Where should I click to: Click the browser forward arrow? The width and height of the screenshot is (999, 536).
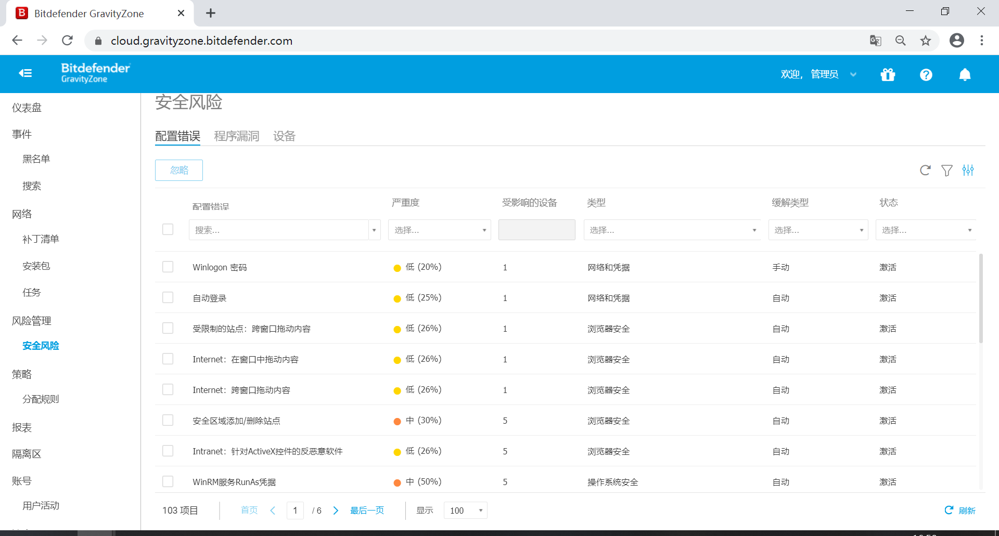(x=42, y=41)
